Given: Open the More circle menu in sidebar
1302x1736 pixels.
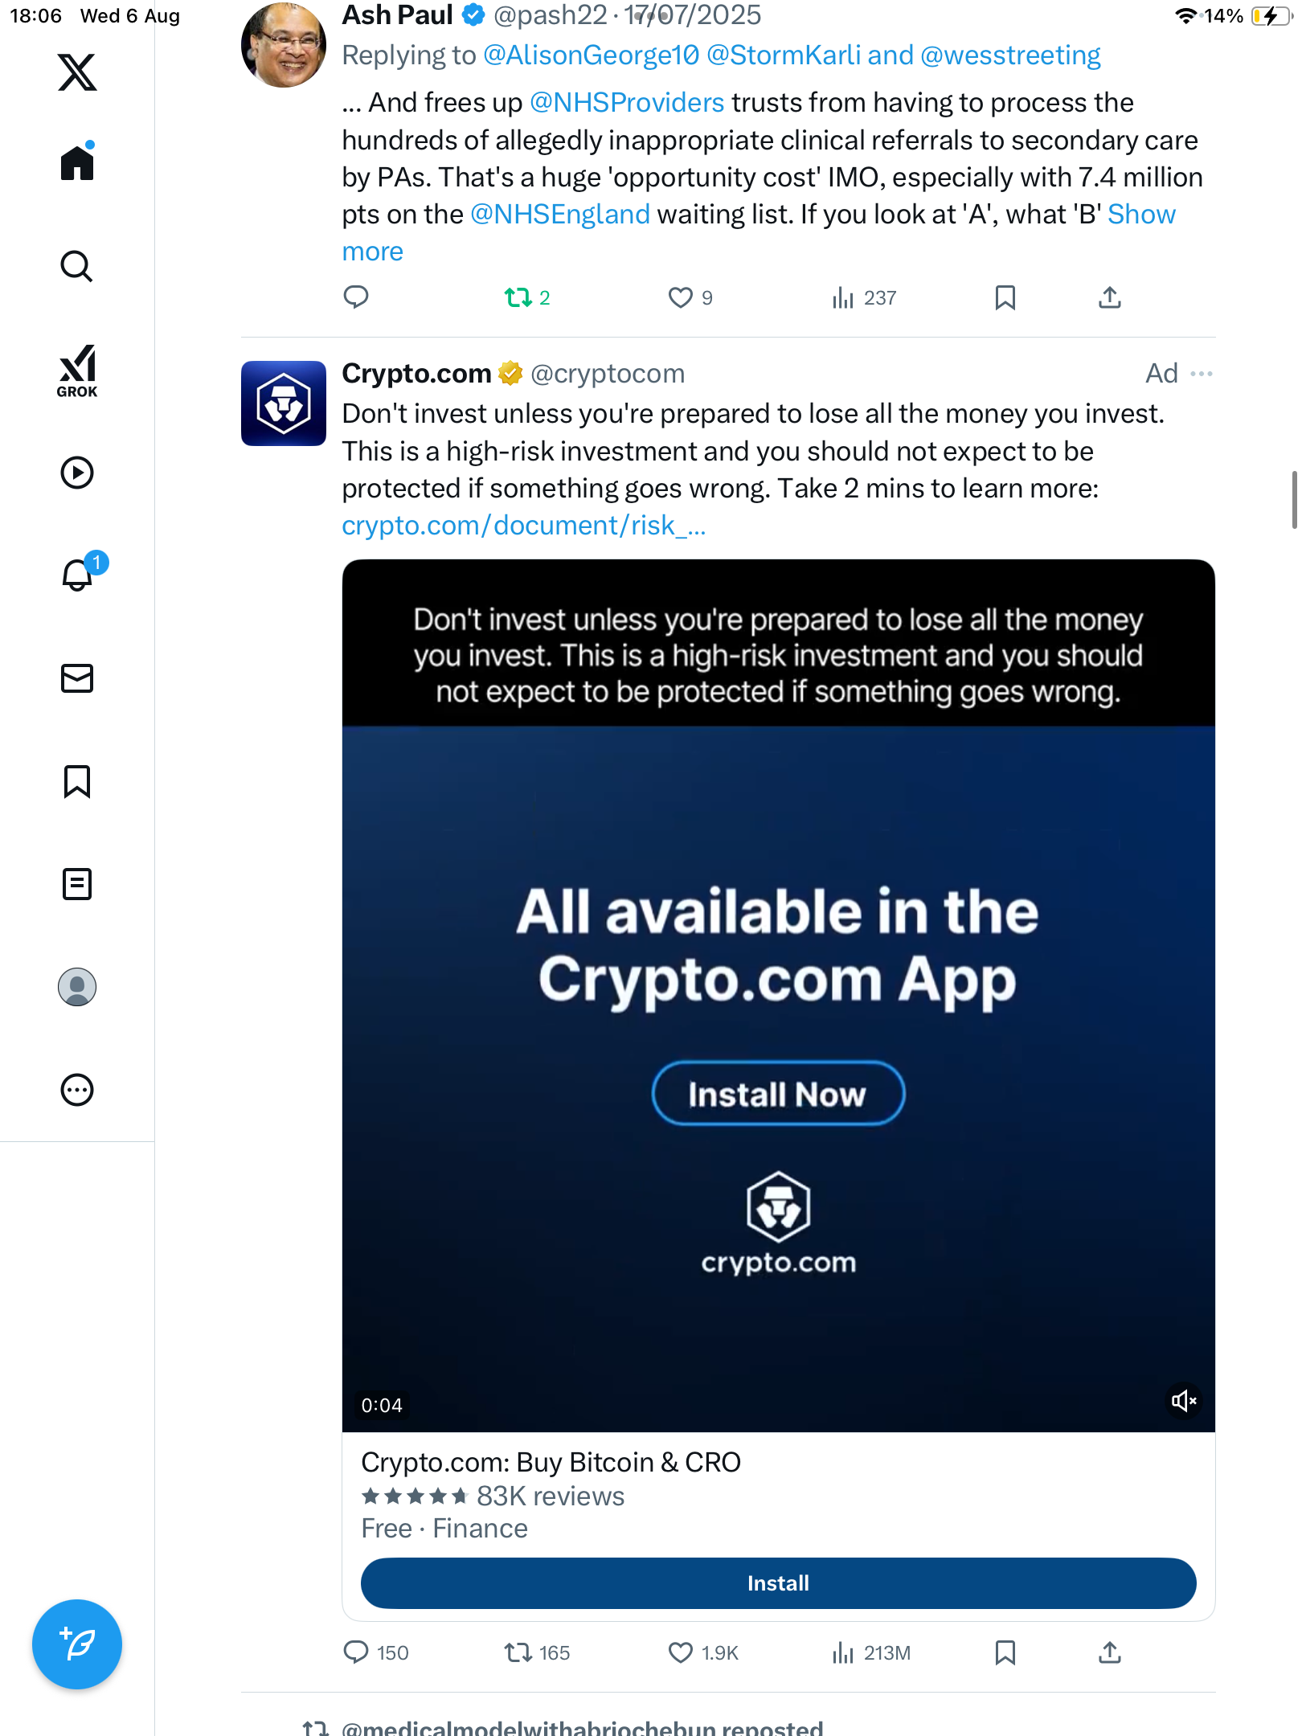Looking at the screenshot, I should [x=77, y=1090].
